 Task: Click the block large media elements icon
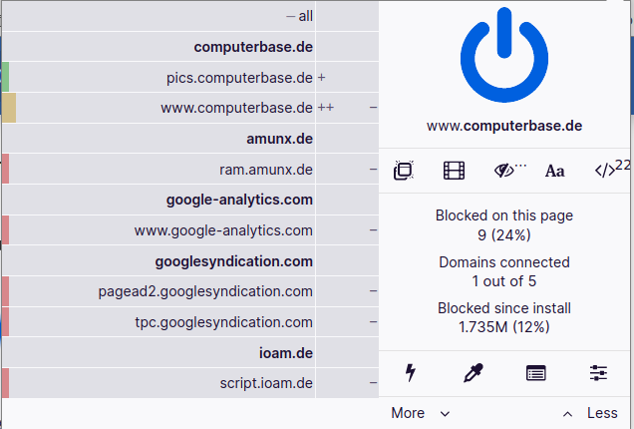(454, 171)
